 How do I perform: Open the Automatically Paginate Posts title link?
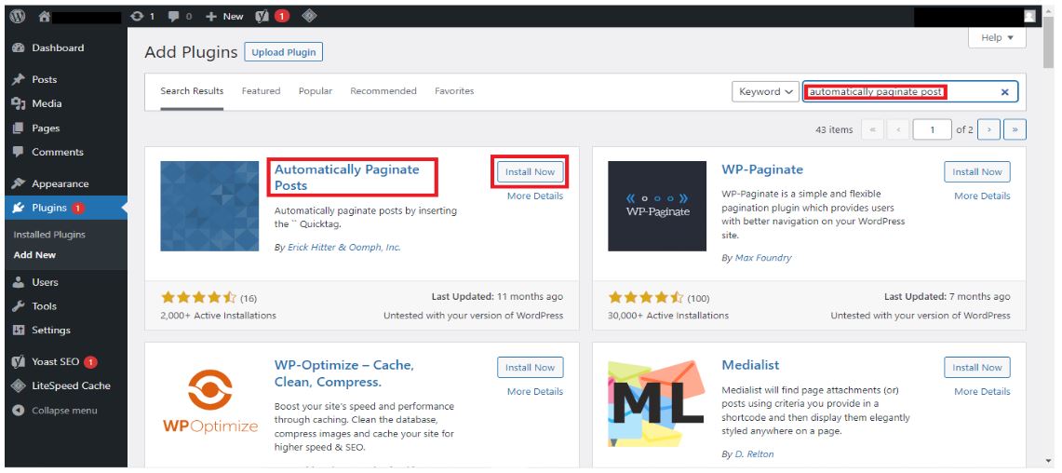[x=347, y=178]
